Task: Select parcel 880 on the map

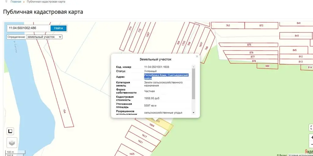Action: coord(267,66)
